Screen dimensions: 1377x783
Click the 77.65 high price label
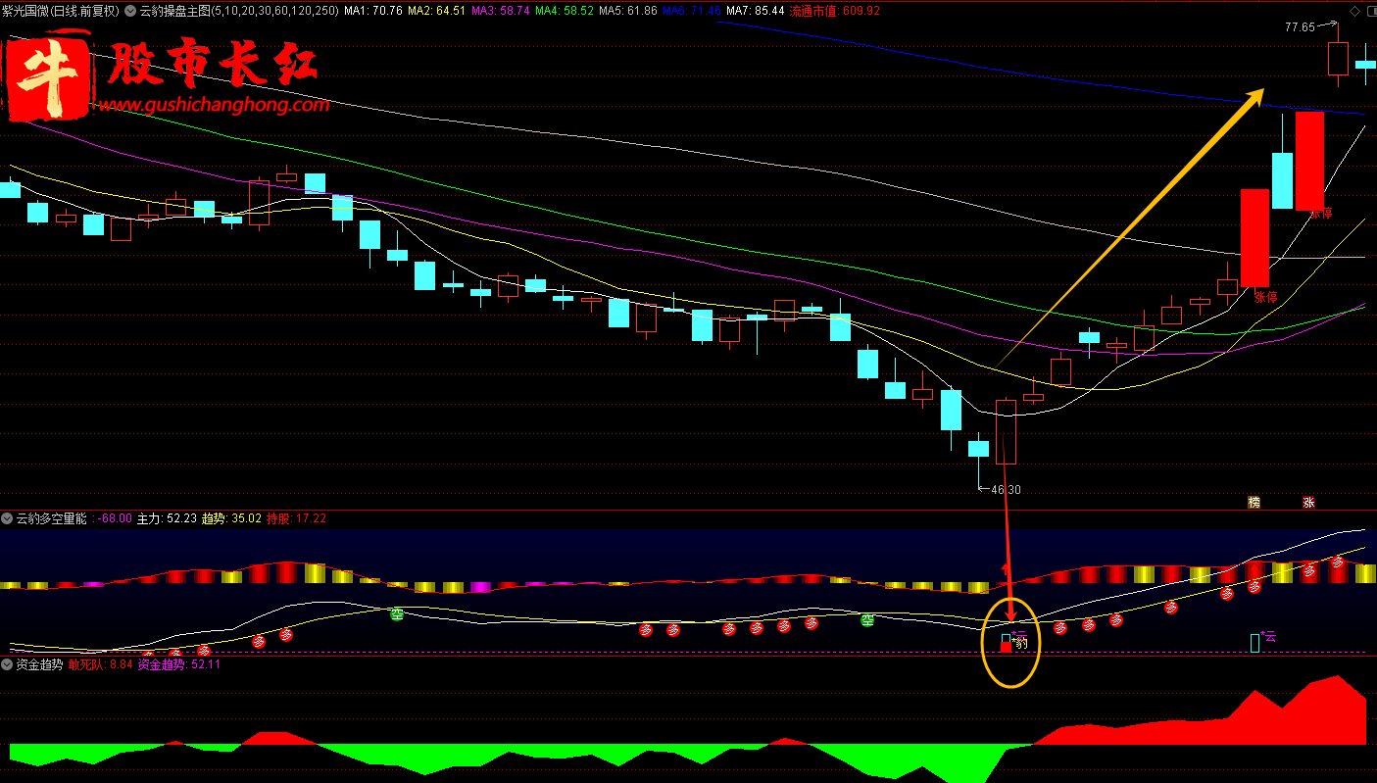(1301, 27)
